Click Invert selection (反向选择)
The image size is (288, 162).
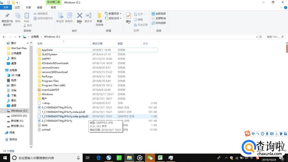click(x=158, y=23)
